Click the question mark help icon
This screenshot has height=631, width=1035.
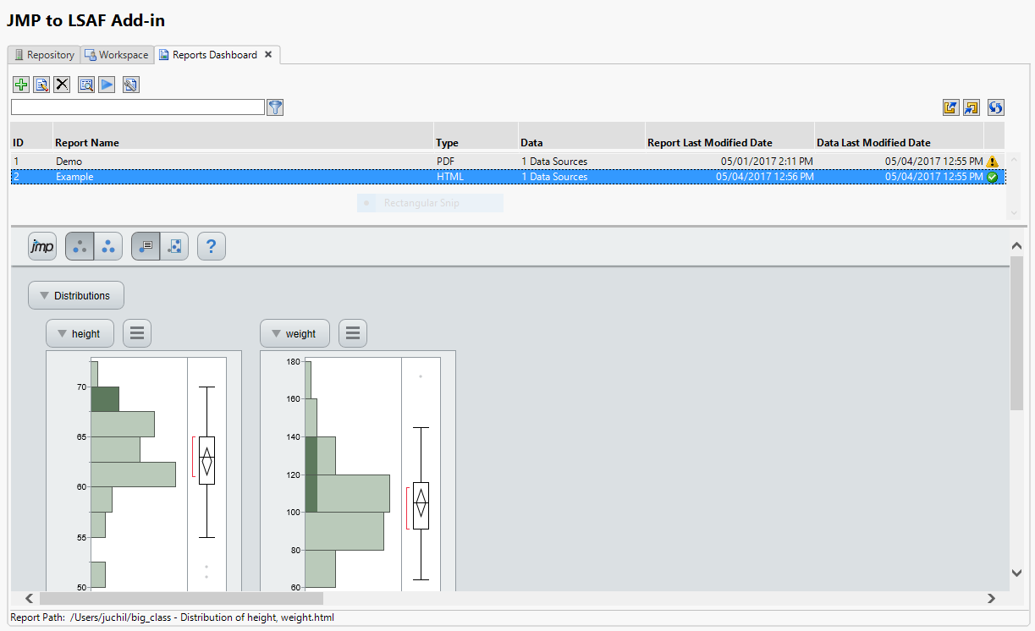click(211, 246)
